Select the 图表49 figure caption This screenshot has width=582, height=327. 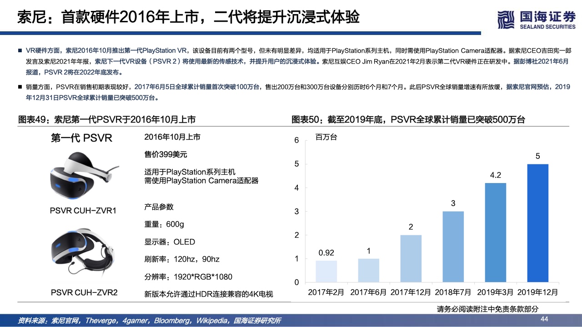click(x=107, y=120)
